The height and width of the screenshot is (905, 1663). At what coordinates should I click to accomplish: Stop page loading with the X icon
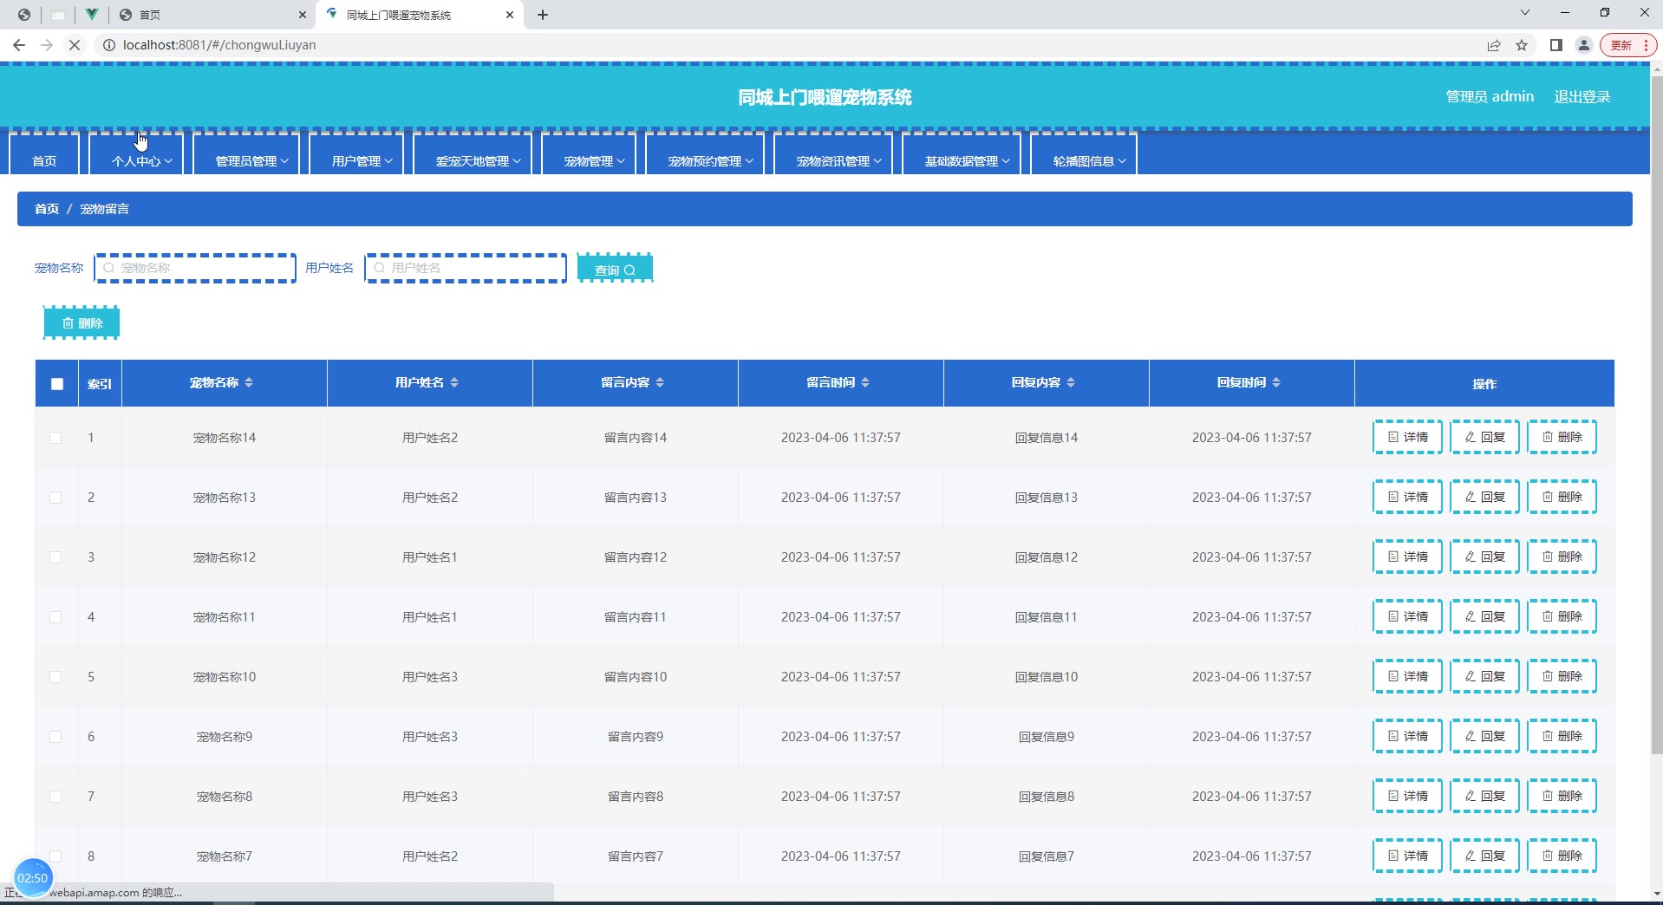pyautogui.click(x=75, y=45)
